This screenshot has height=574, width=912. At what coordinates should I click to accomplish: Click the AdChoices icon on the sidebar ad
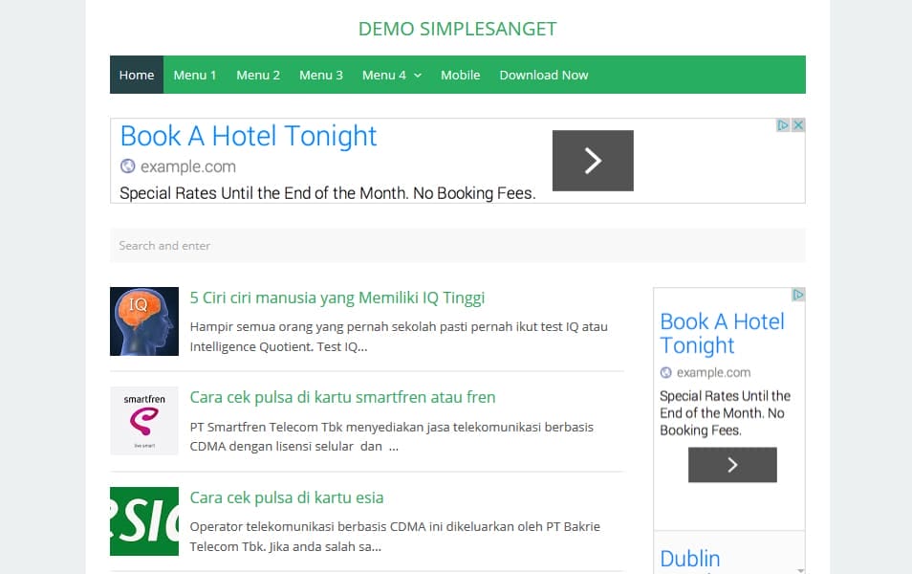[797, 295]
